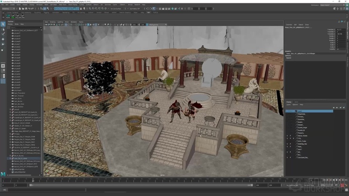
Task: Choose the Lasso select tool
Action: tap(3, 29)
